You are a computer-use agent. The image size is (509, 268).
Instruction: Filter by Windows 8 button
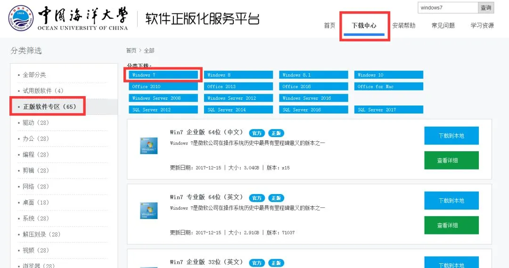[x=238, y=75]
